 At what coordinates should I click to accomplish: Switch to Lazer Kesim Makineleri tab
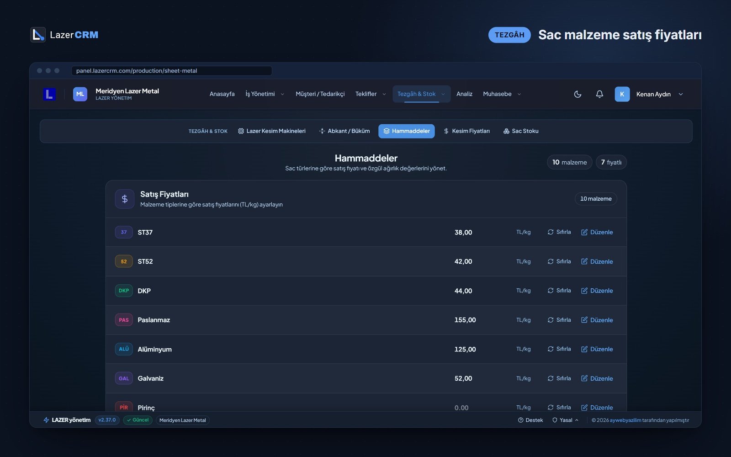[272, 131]
